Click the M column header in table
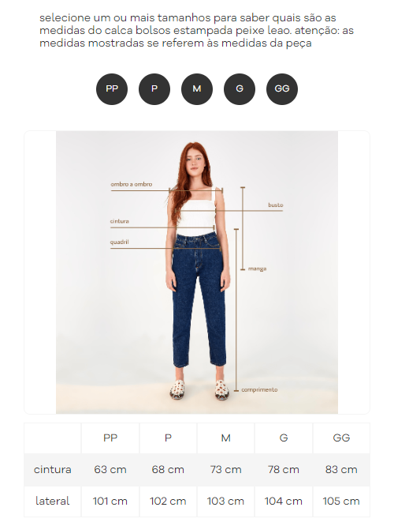 click(x=225, y=438)
